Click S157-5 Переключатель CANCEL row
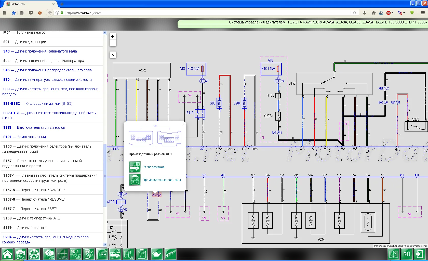Image resolution: width=428 pixels, height=261 pixels. pos(51,190)
